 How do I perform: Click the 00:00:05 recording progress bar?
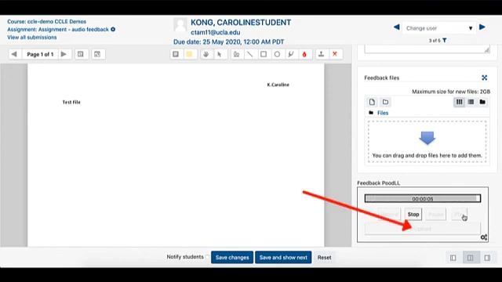pos(423,198)
